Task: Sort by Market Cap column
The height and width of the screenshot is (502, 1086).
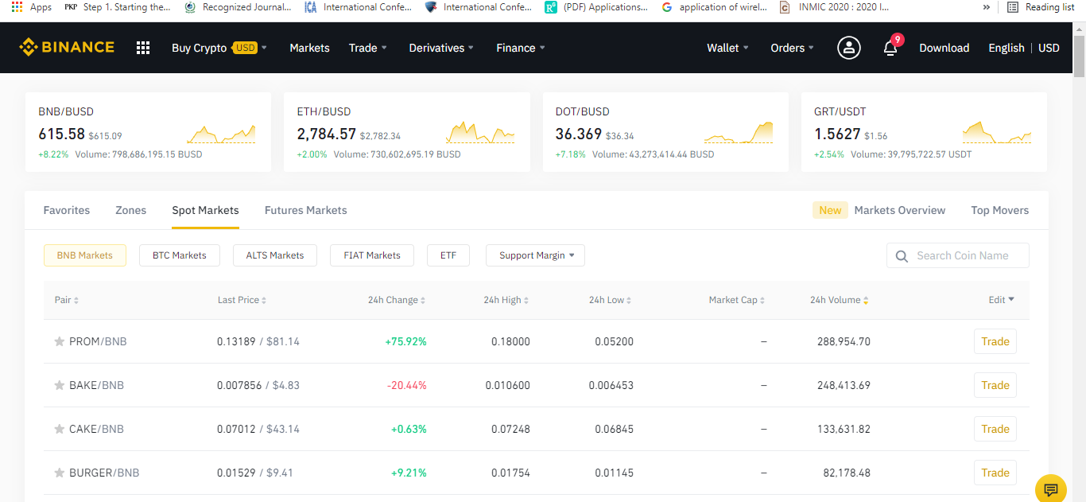Action: pyautogui.click(x=738, y=300)
